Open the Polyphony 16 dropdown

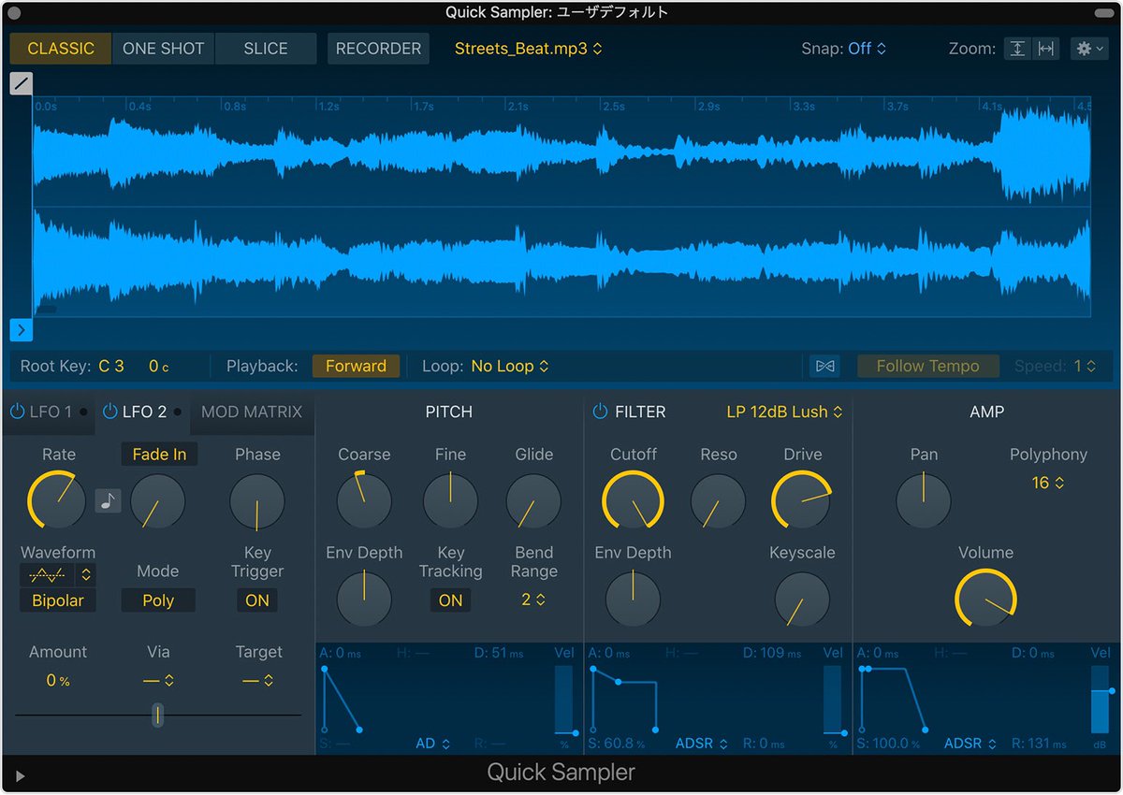pyautogui.click(x=1048, y=483)
